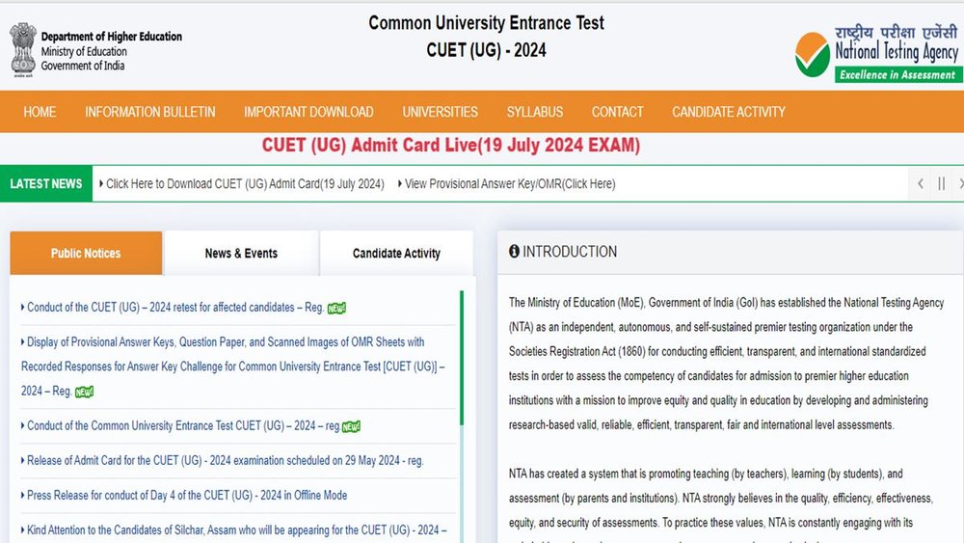Click Download CUET (UG) Admit Card ticker link
964x543 pixels.
(245, 183)
